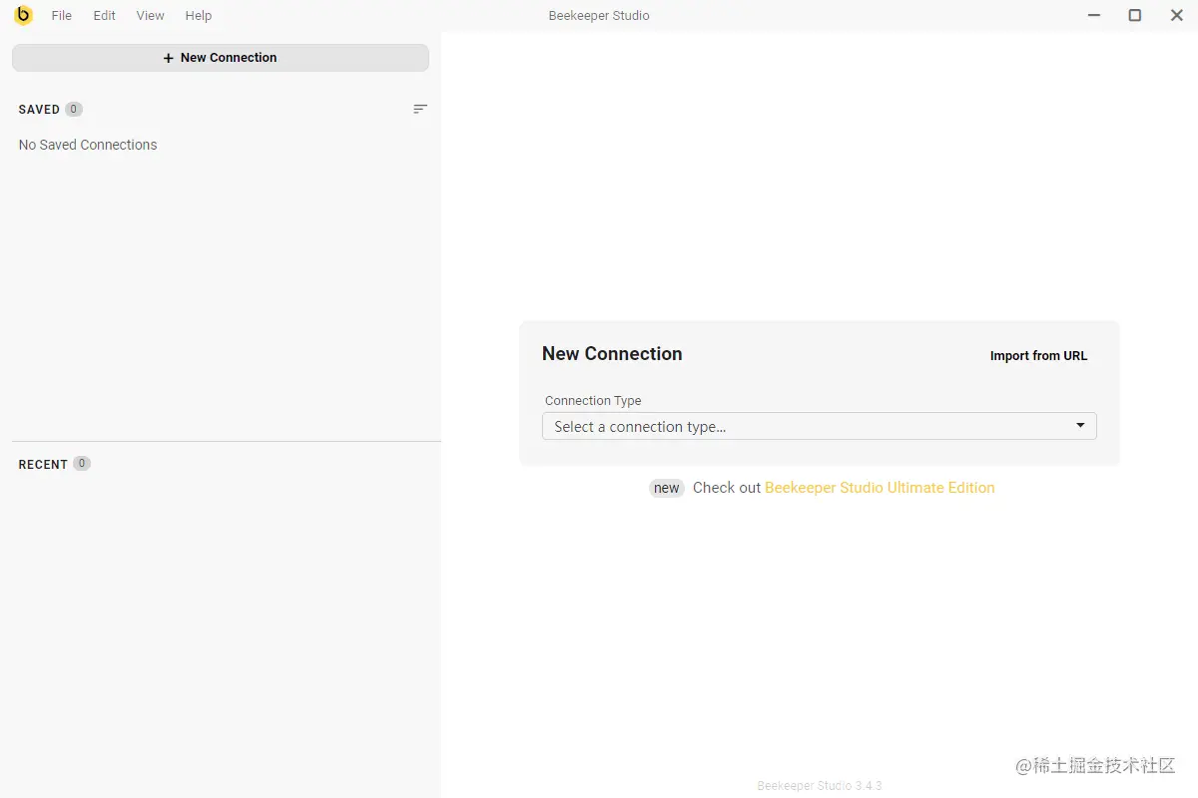Click the Beekeeper Studio 3.4.3 version text

(x=820, y=786)
